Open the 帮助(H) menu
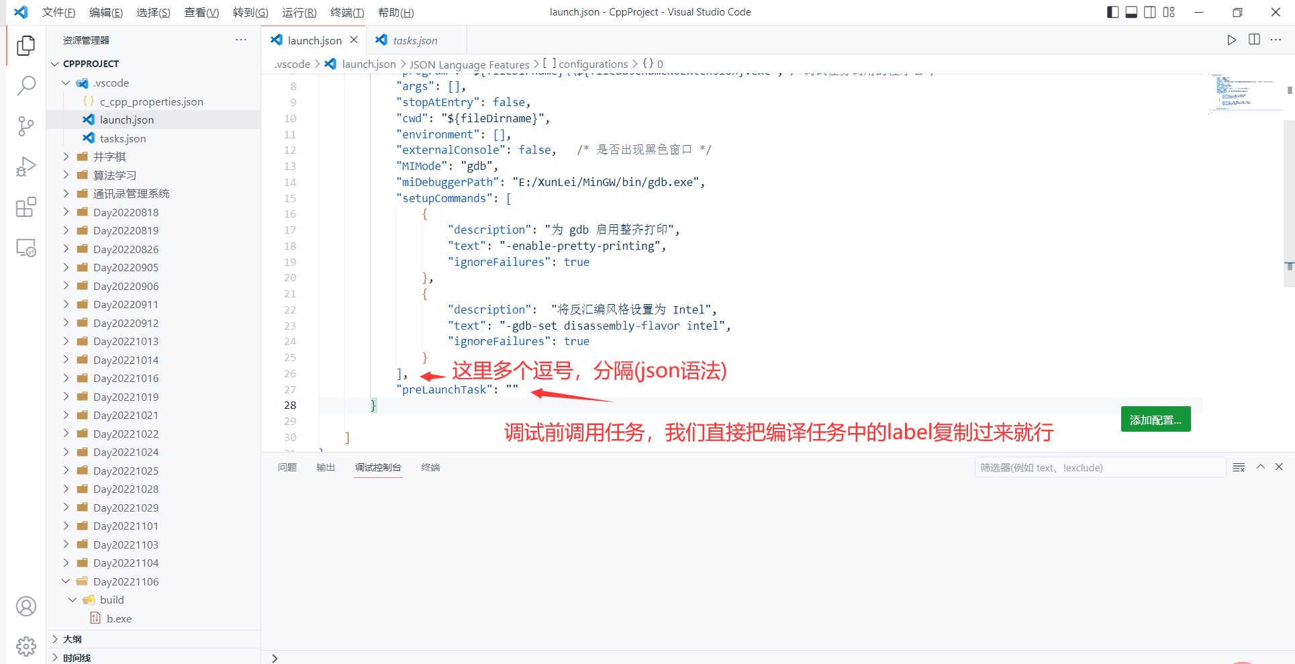The height and width of the screenshot is (664, 1295). coord(395,12)
